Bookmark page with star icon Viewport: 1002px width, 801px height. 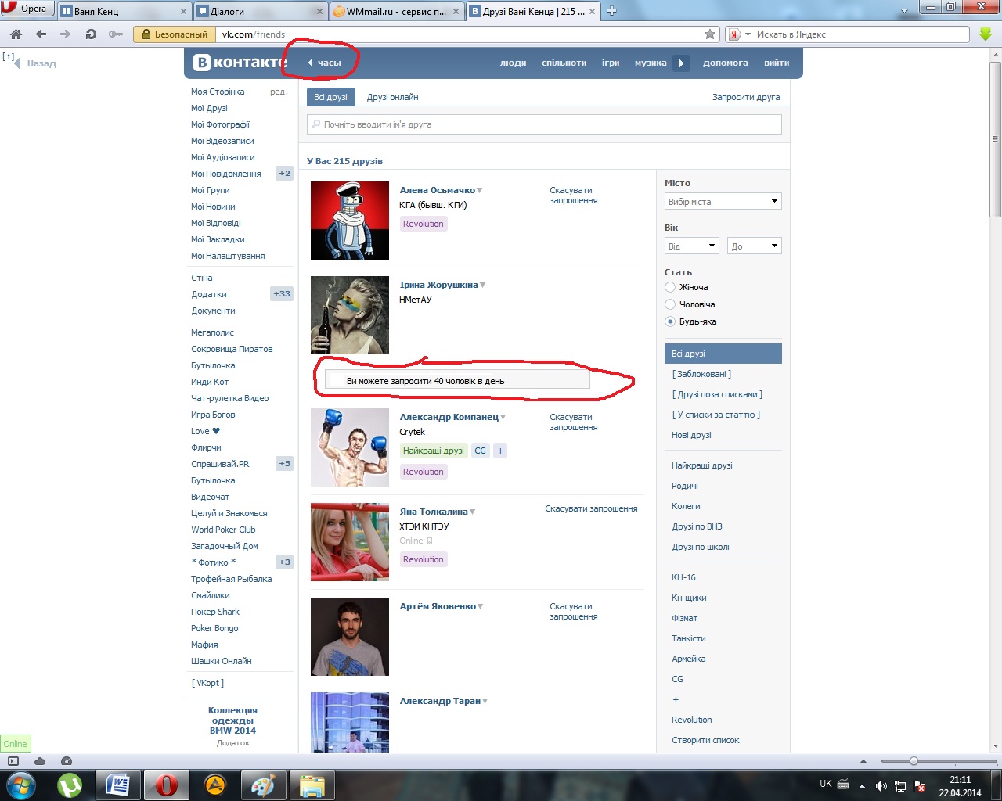point(710,34)
